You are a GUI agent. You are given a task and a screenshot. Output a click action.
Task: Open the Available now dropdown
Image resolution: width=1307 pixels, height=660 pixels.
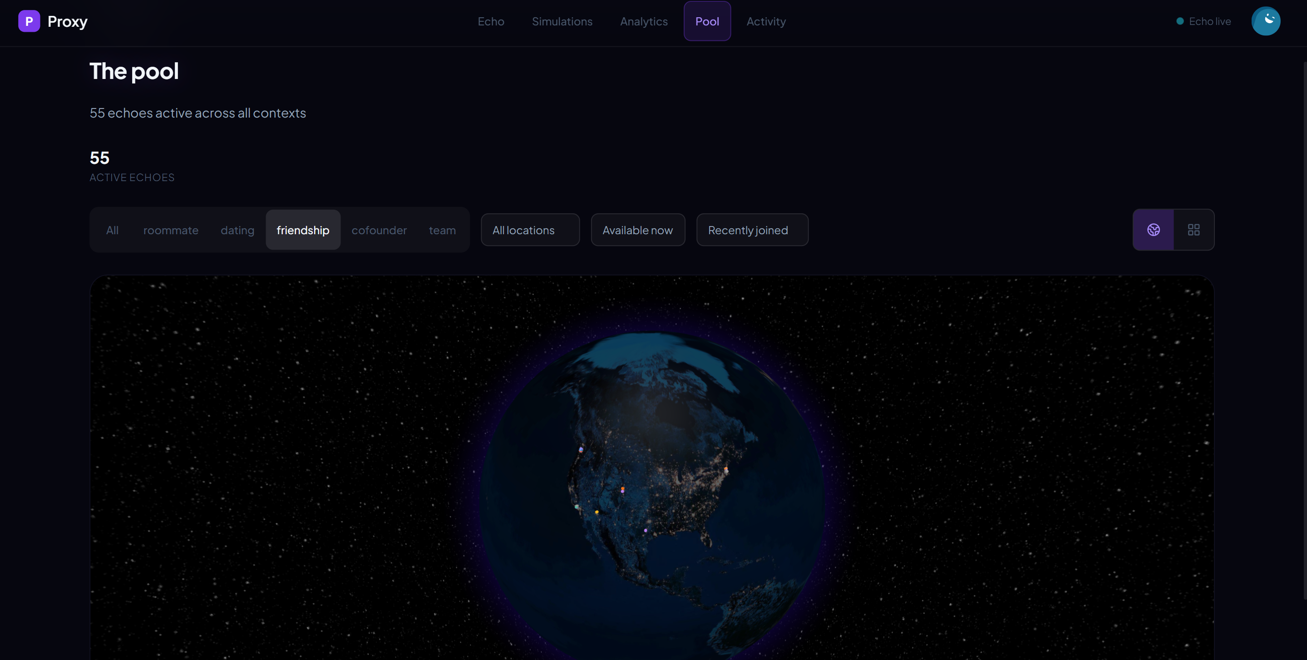(638, 230)
